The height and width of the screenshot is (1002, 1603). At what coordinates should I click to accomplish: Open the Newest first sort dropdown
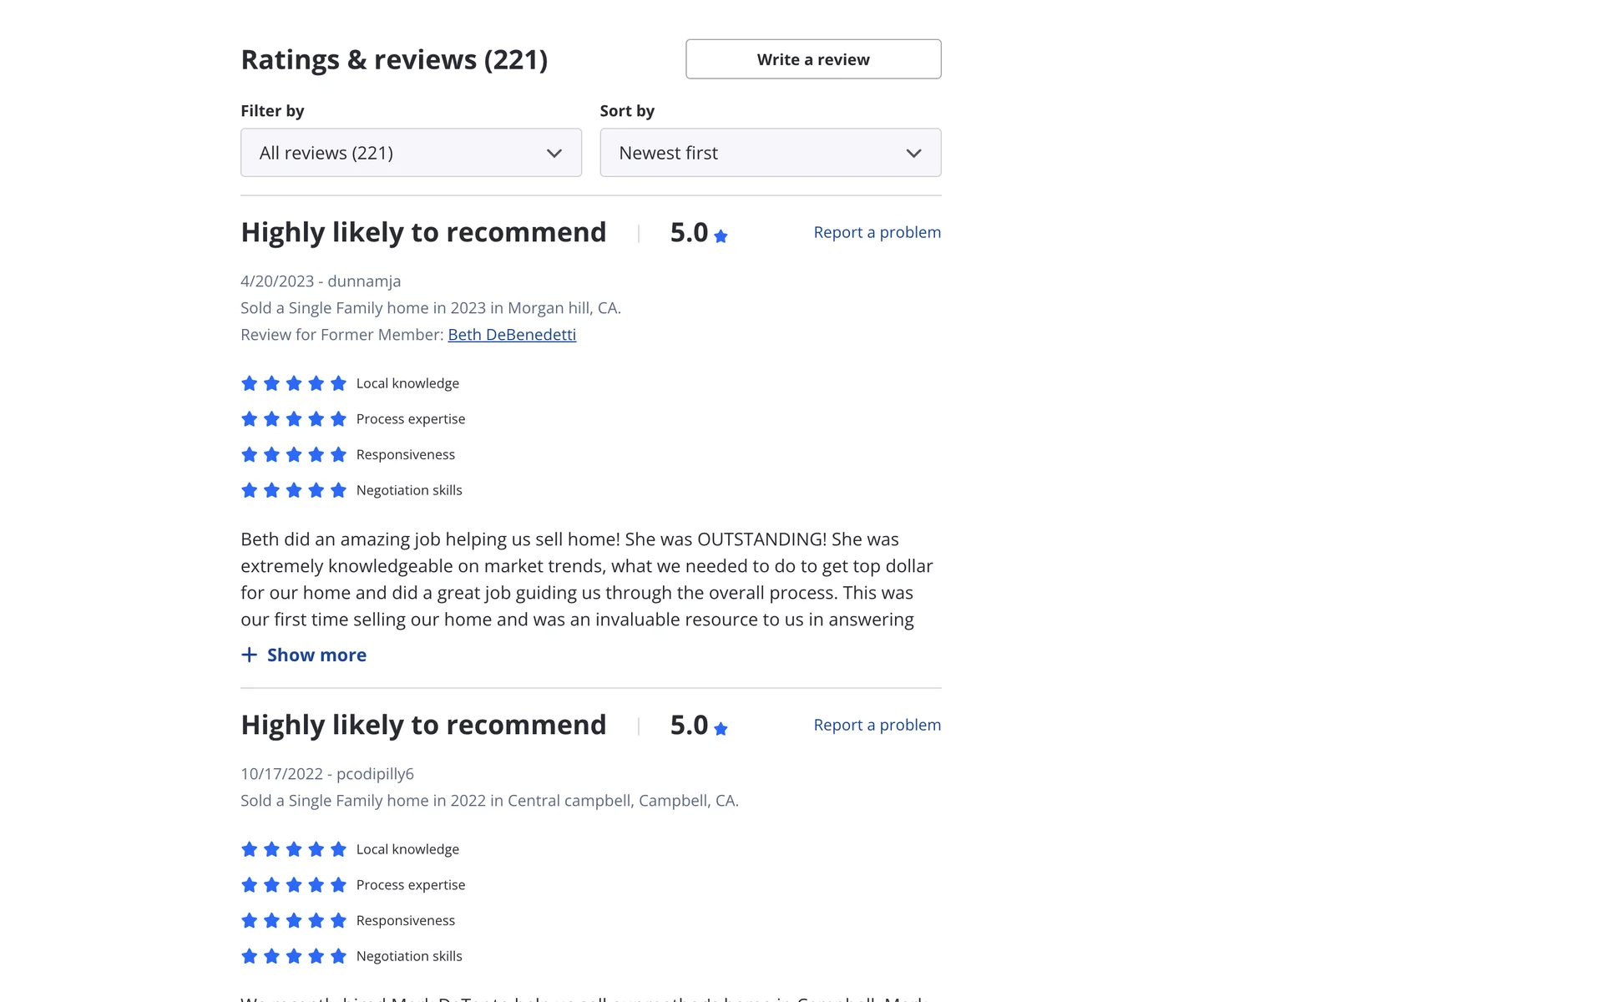coord(770,153)
